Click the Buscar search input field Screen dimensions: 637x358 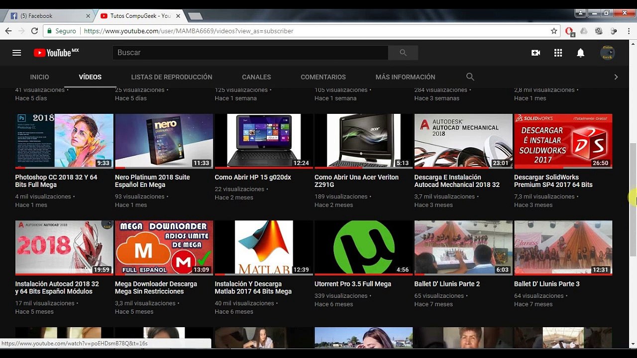tap(249, 53)
